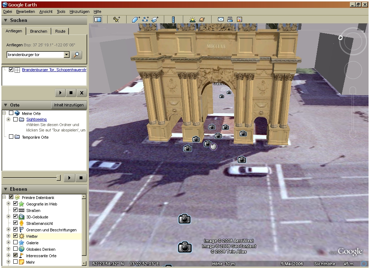Stop the search results tour

[x=71, y=93]
